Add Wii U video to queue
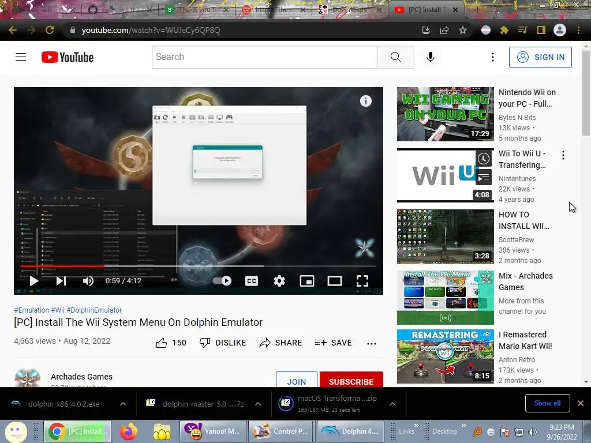The image size is (591, 443). 484,177
